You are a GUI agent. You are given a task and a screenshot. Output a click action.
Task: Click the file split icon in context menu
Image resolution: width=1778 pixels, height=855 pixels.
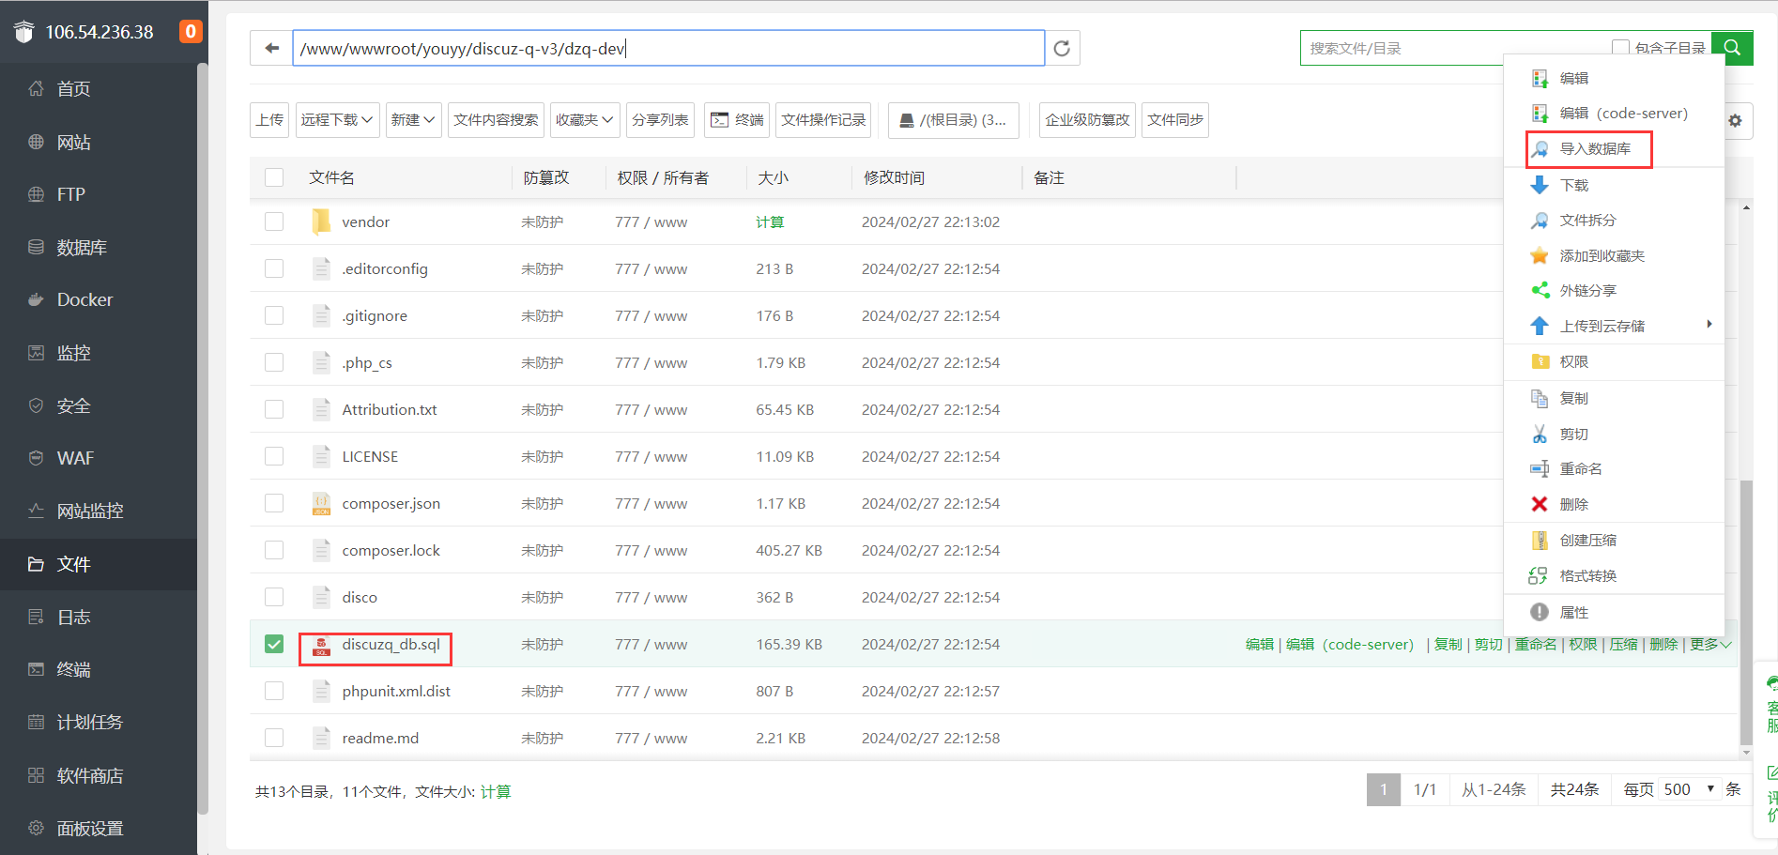pos(1540,221)
